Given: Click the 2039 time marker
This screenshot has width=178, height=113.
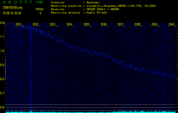Looking at the screenshot, I should (x=155, y=25).
